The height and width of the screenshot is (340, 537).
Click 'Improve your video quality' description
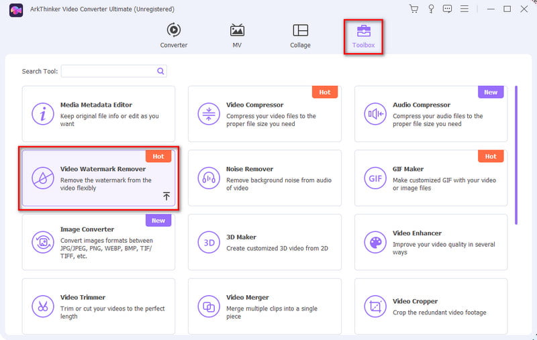click(444, 248)
